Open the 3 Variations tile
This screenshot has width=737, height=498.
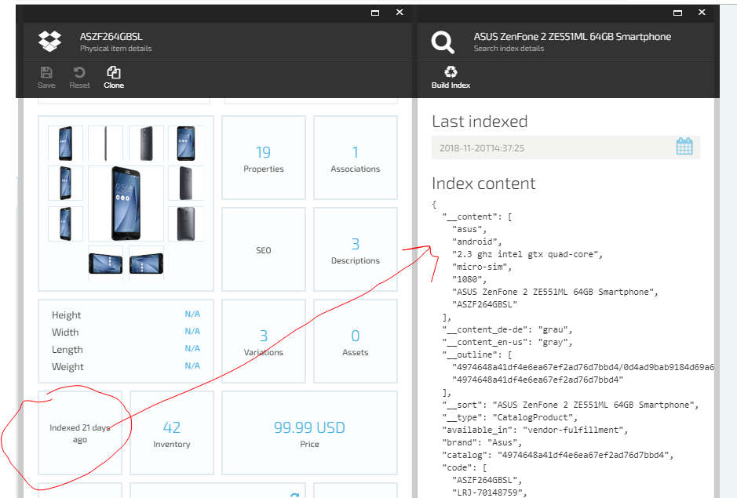pos(263,340)
